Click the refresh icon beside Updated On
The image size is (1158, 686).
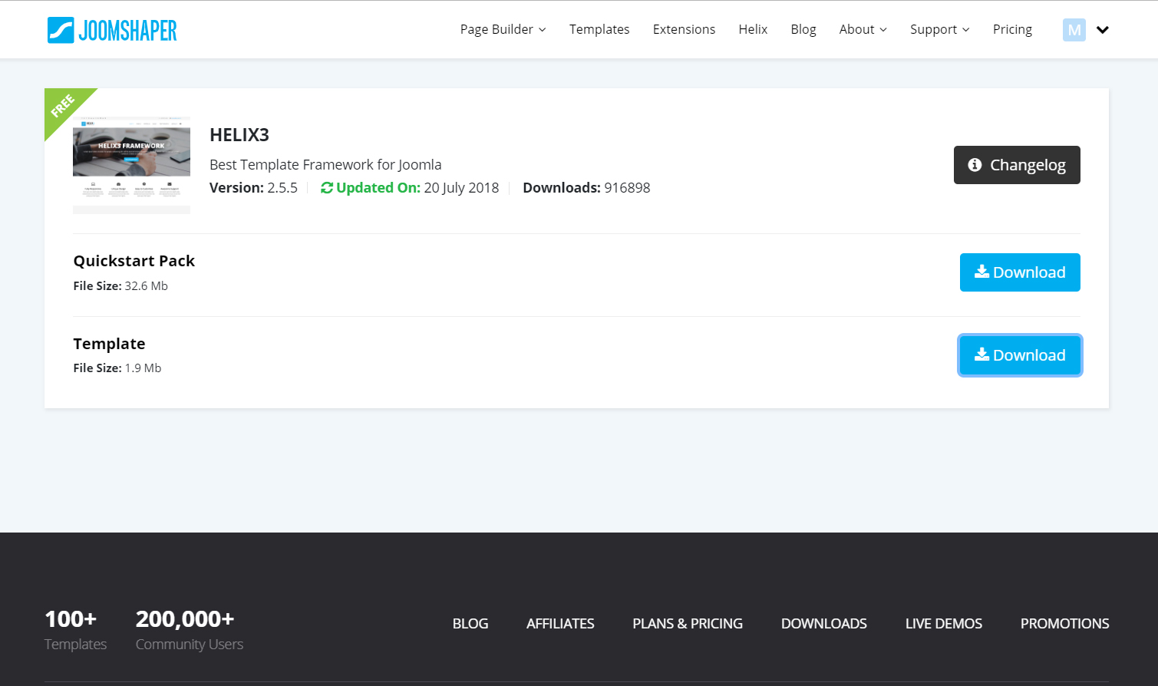click(327, 188)
